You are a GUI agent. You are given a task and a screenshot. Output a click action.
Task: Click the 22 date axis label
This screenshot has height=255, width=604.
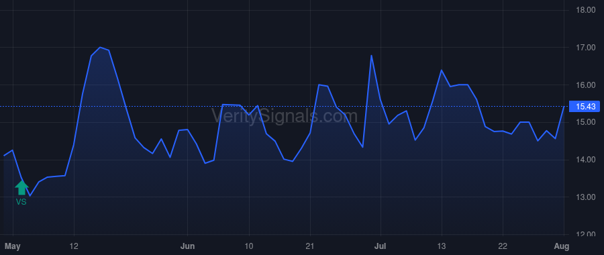(x=503, y=246)
